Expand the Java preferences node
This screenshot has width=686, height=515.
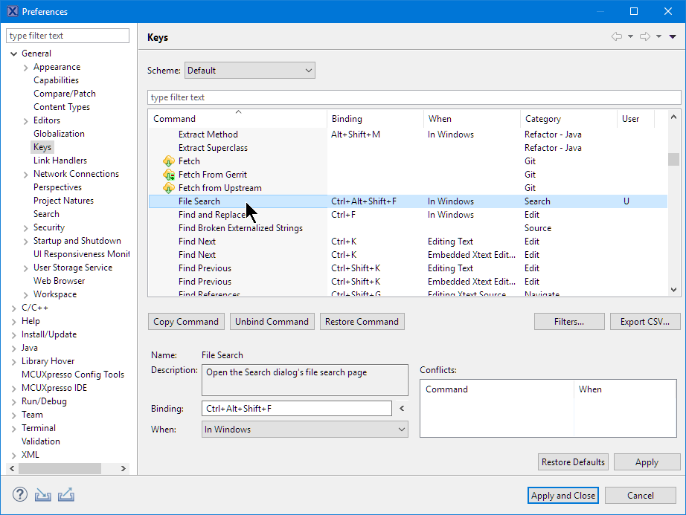13,348
